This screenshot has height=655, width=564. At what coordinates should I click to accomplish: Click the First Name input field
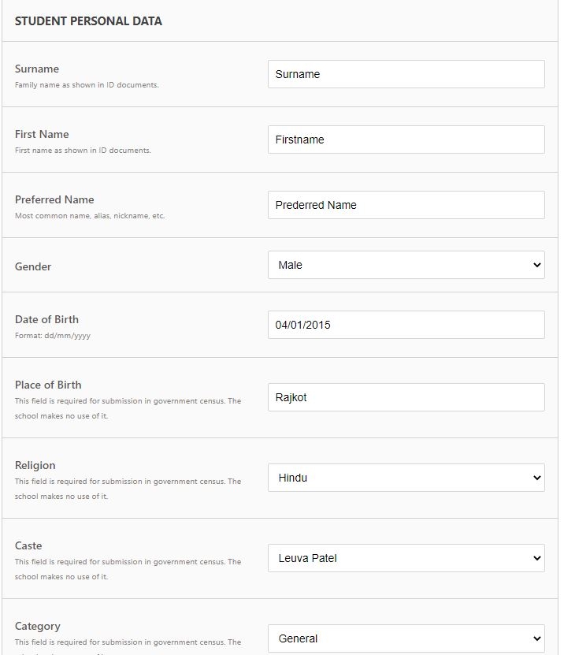[406, 140]
